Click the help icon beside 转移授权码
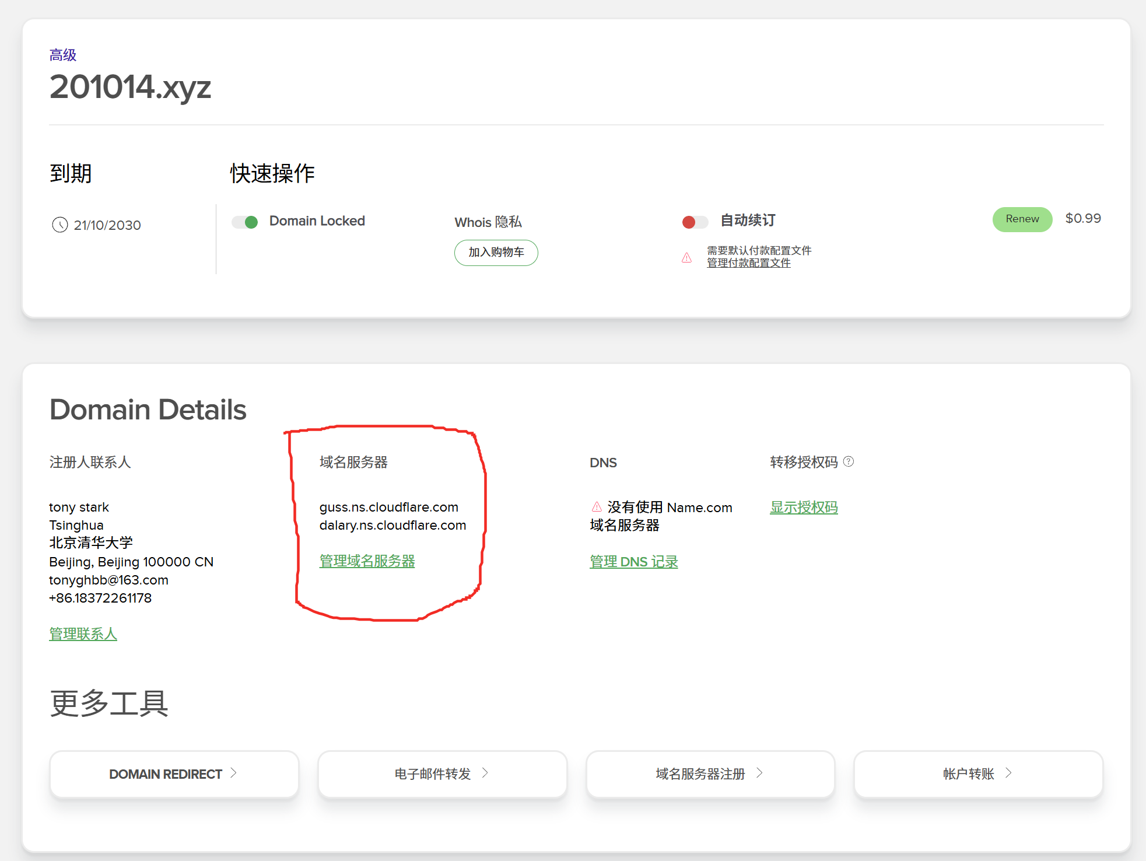1146x861 pixels. (849, 462)
